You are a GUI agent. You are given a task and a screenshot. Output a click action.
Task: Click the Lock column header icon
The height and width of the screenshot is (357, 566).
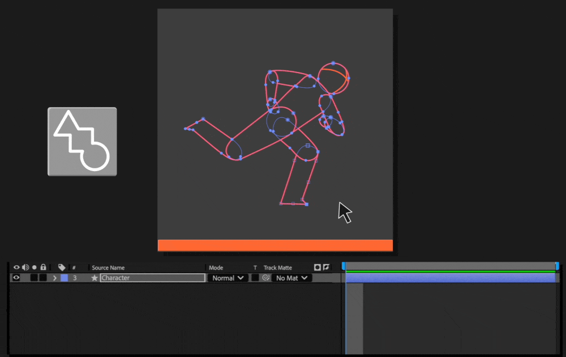(44, 267)
